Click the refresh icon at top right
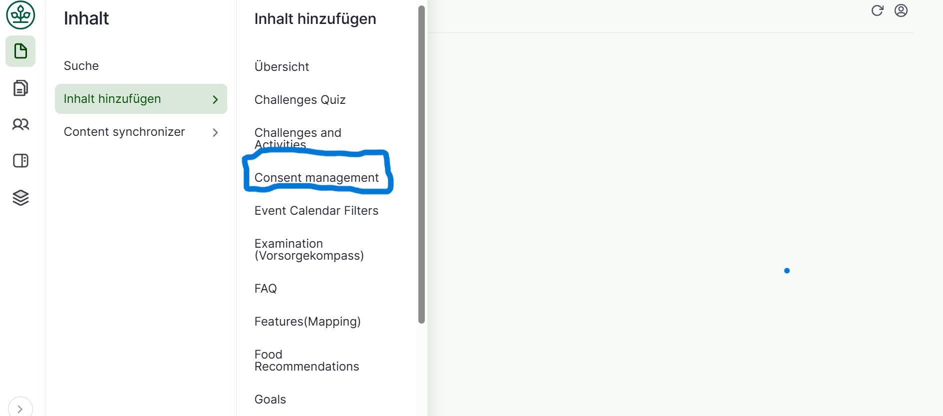 877,10
